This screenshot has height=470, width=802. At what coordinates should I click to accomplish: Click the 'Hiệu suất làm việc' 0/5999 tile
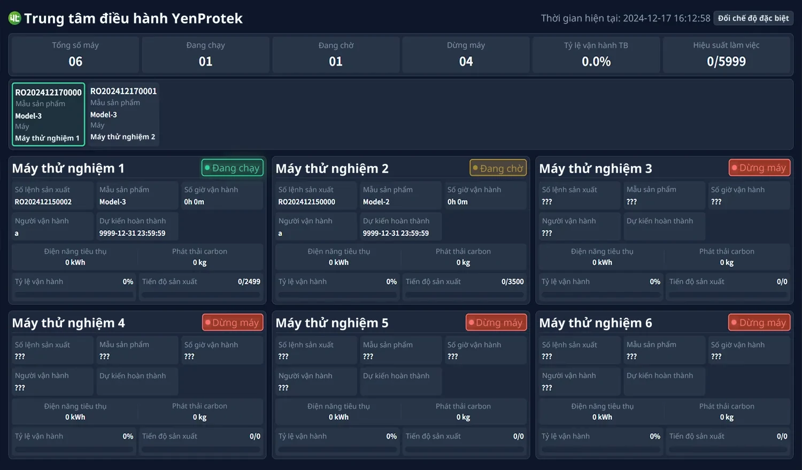pyautogui.click(x=726, y=54)
